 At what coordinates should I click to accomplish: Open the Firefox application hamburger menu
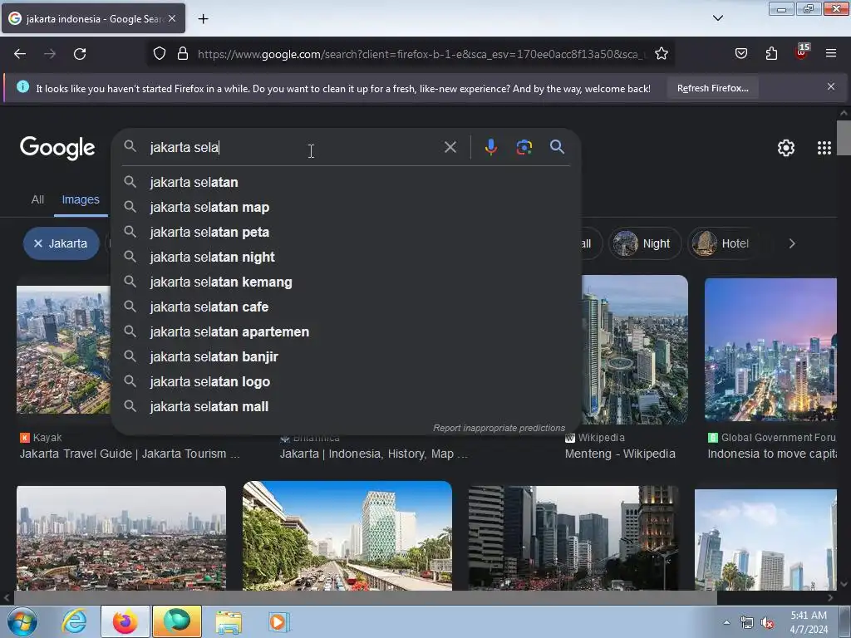click(830, 53)
